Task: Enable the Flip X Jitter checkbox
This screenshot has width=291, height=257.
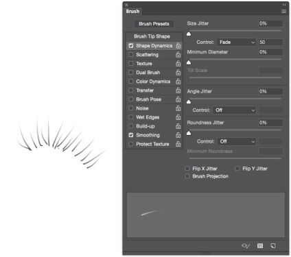Action: (x=187, y=169)
